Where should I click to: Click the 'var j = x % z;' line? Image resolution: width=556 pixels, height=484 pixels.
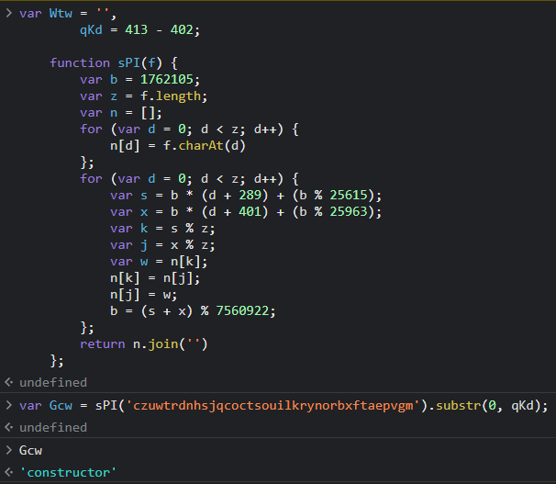(x=162, y=245)
